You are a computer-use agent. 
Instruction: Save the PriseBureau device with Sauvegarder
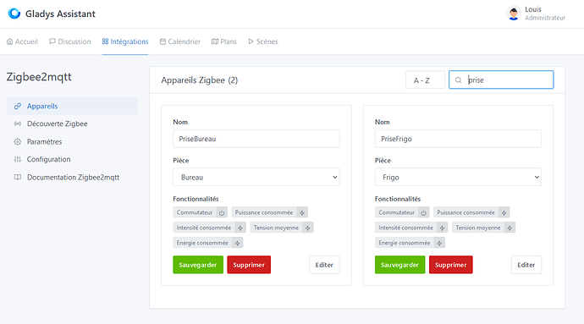[198, 265]
